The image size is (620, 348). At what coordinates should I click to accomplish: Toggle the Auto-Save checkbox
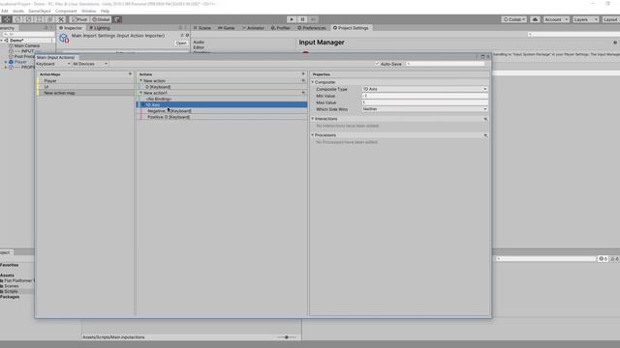[x=377, y=64]
